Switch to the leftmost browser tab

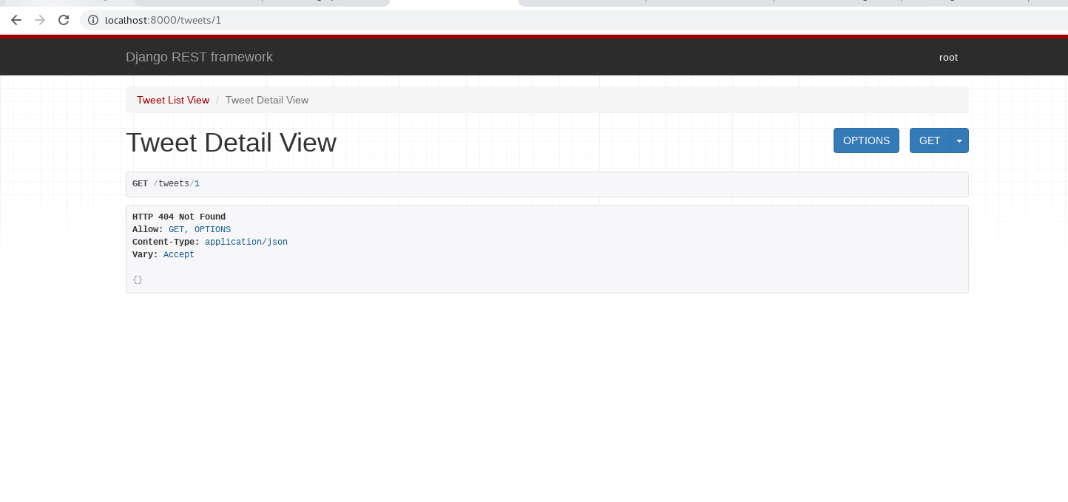pyautogui.click(x=67, y=2)
